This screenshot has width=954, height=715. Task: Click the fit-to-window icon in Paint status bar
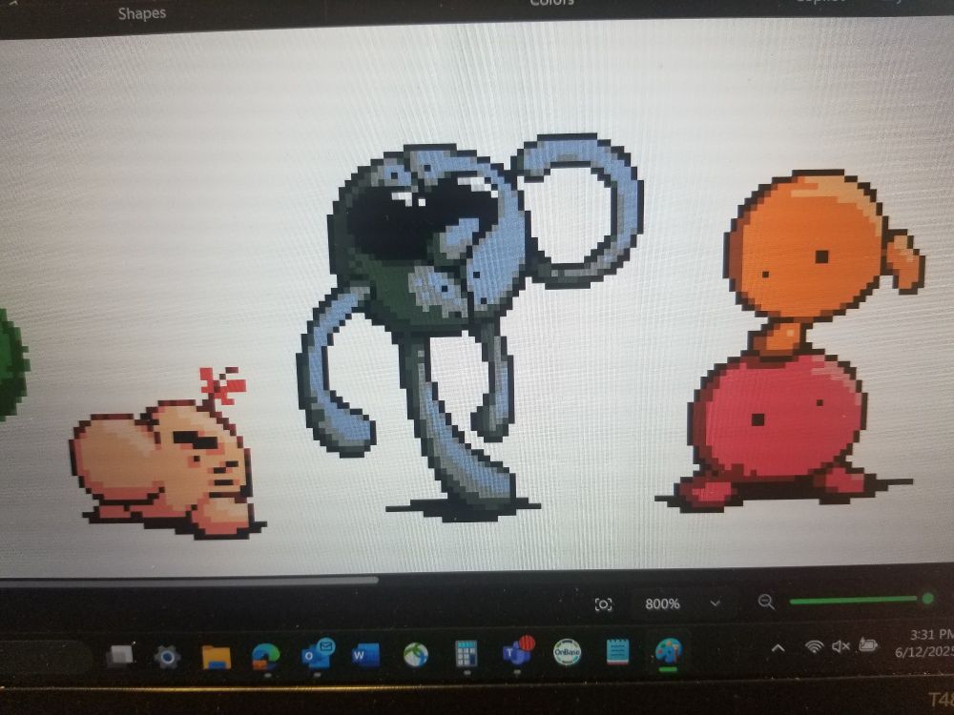(x=603, y=604)
